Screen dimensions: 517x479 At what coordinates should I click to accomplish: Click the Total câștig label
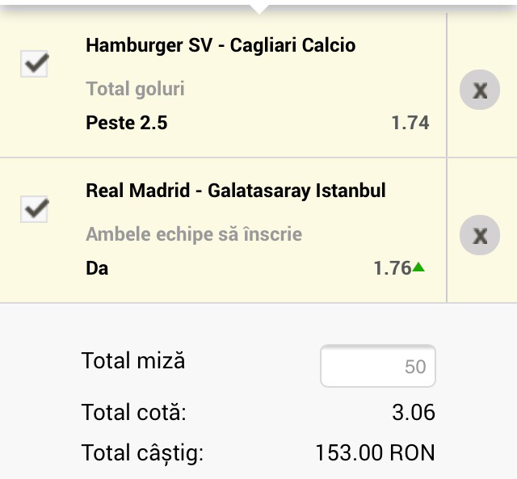[142, 452]
